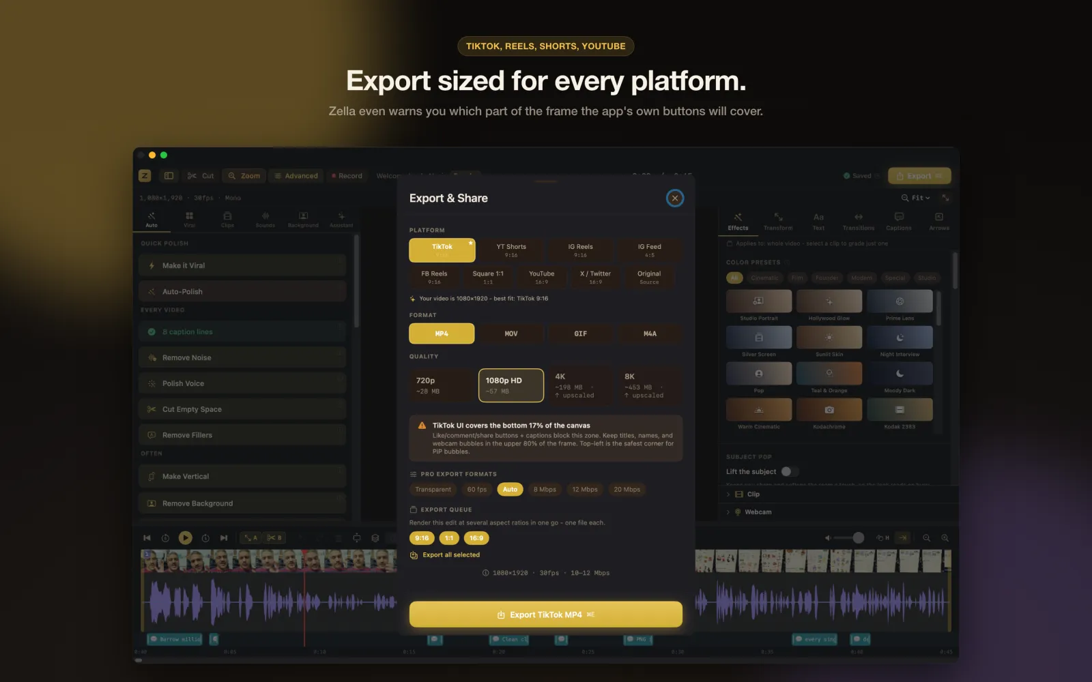Open the Viral panel

(x=189, y=220)
